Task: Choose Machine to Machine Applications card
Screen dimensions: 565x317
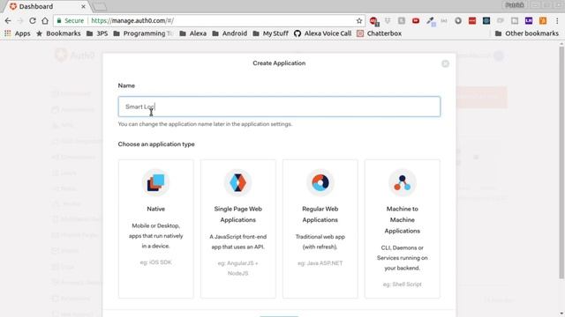Action: 403,229
